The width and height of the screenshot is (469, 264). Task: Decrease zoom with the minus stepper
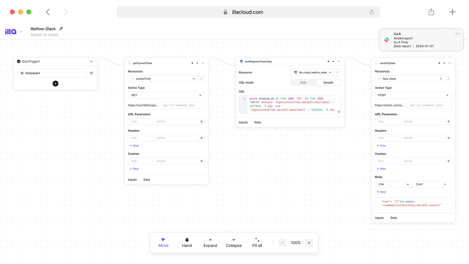tap(282, 243)
